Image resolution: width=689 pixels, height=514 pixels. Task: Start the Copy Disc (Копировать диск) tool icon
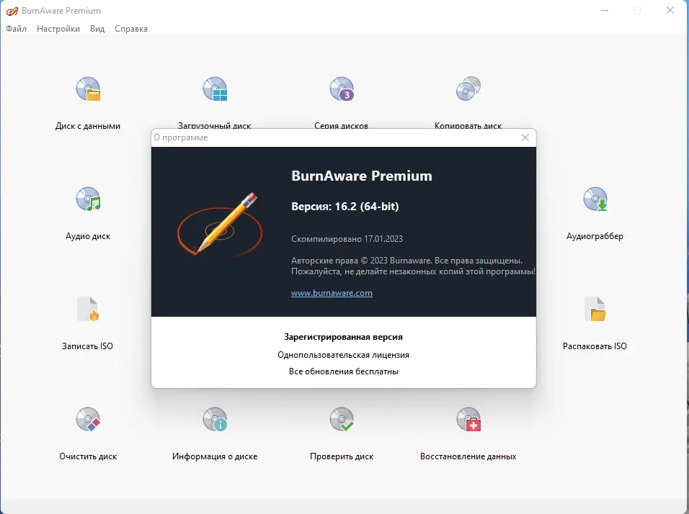pos(468,89)
